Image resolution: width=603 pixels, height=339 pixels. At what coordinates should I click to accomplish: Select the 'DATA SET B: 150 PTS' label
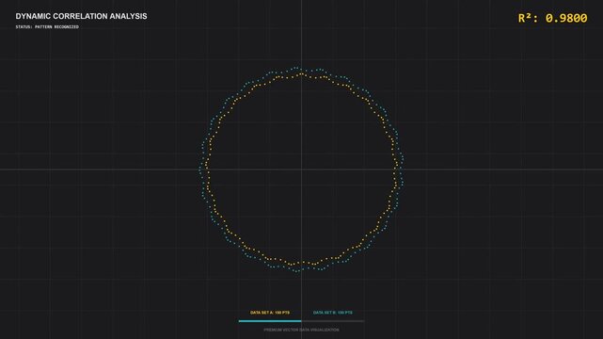coord(333,313)
